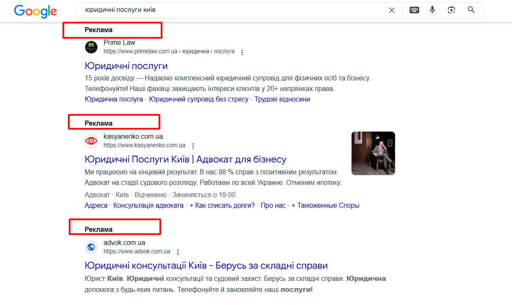Click the kasyanenko.com.ua site name
Image resolution: width=512 pixels, height=305 pixels.
pos(133,137)
